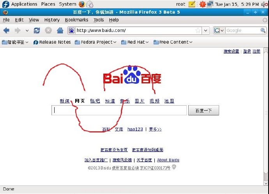This screenshot has width=269, height=194.
Task: Open the 地图 maps link
Action: point(169,101)
